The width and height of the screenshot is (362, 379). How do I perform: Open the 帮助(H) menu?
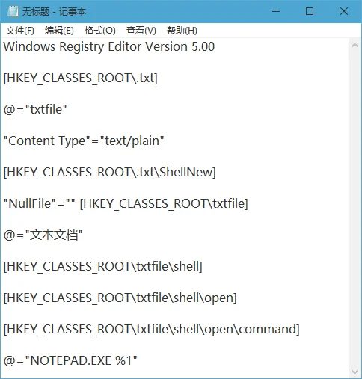tap(182, 31)
